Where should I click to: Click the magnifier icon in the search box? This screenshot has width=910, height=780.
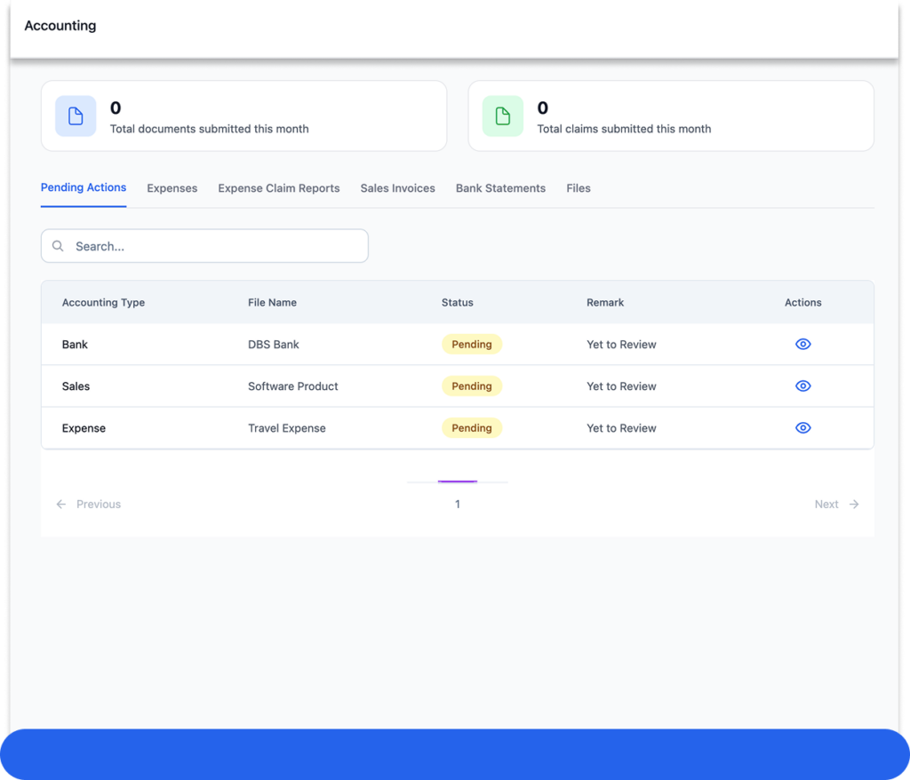point(58,246)
